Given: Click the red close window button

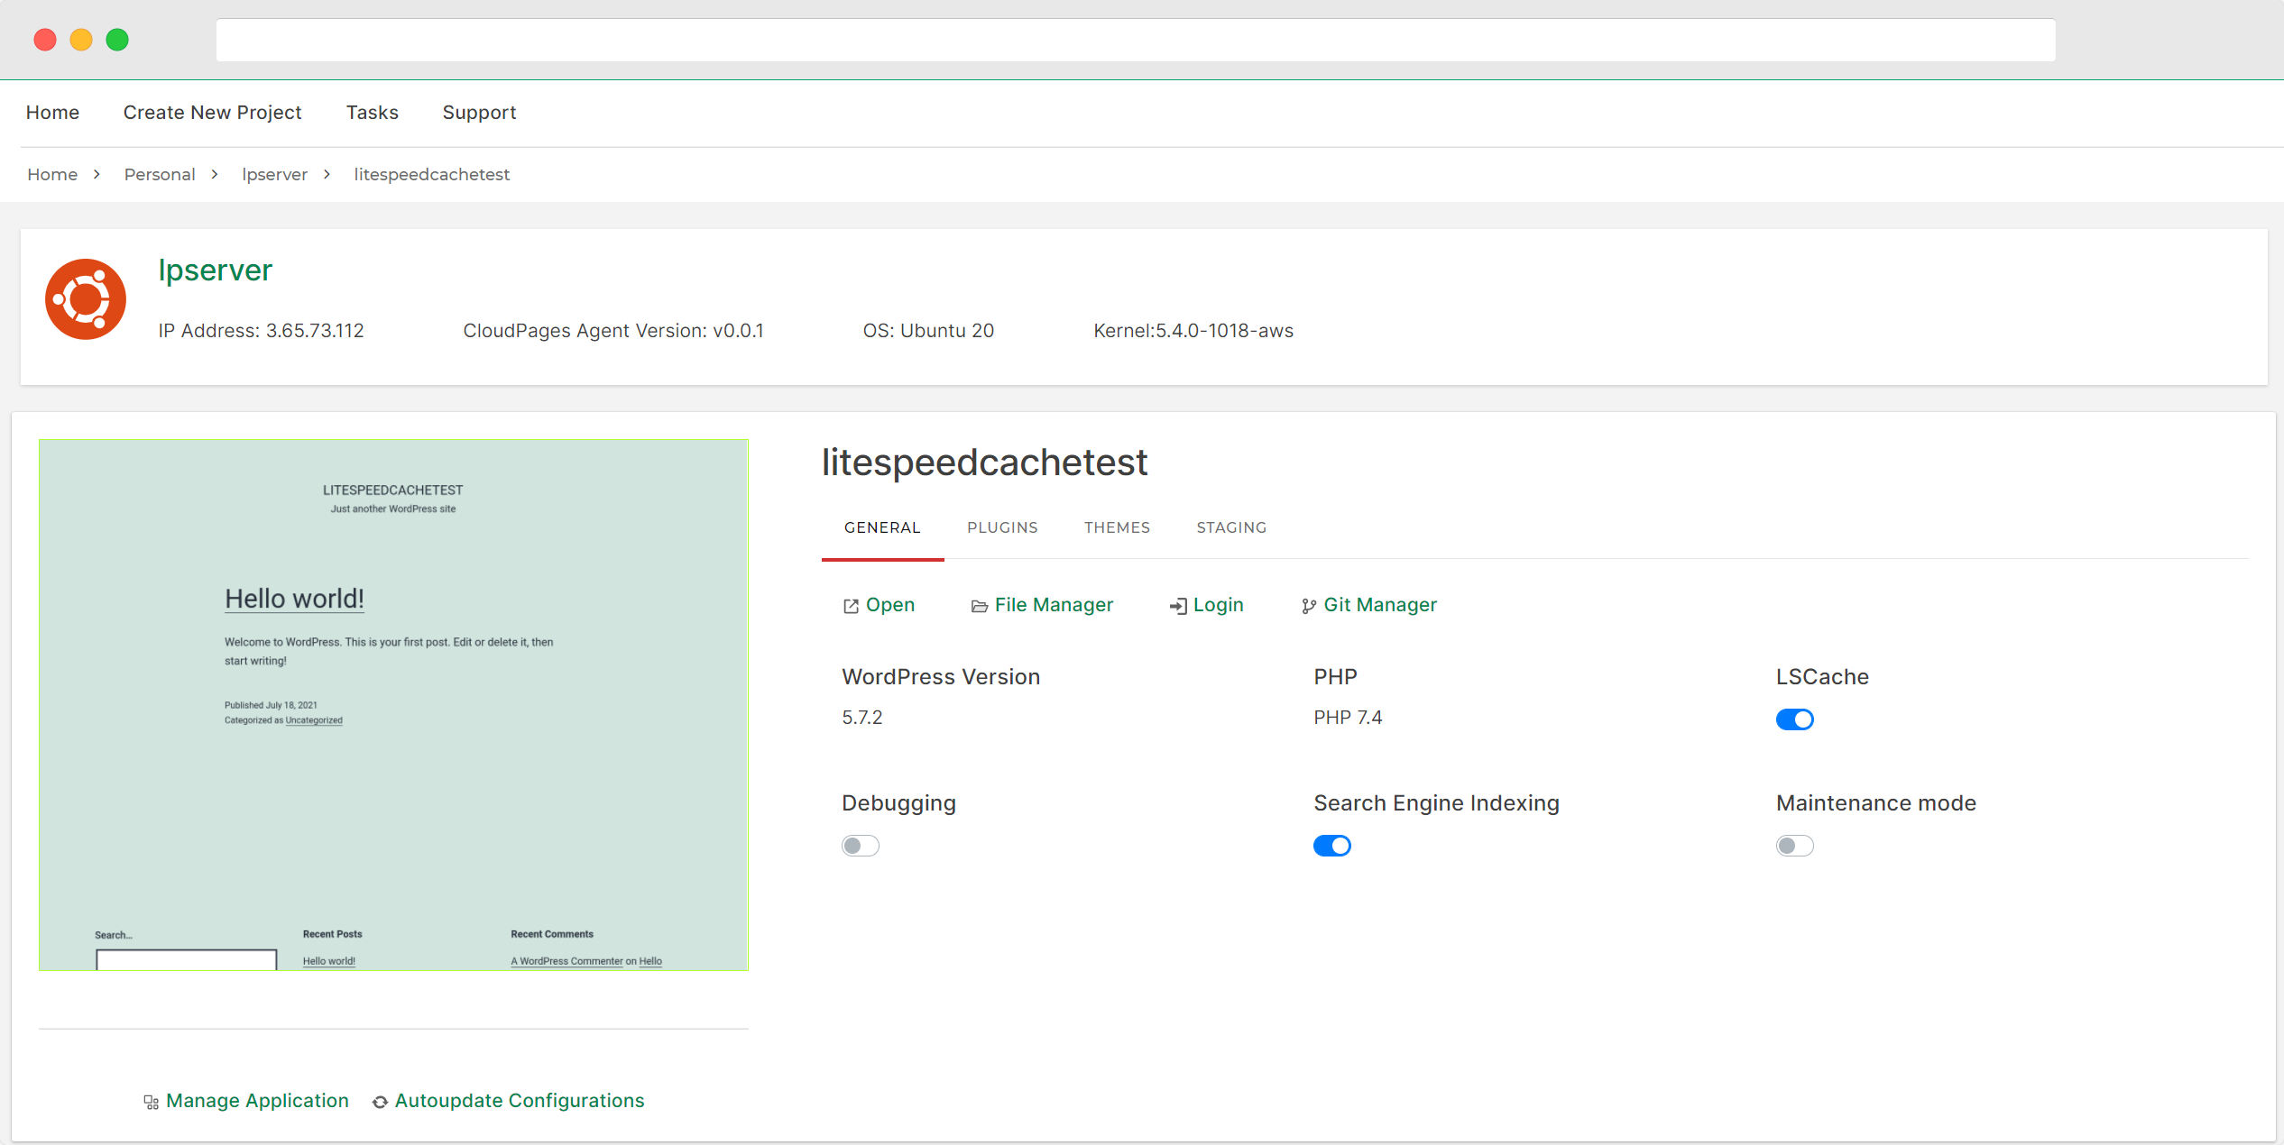Looking at the screenshot, I should (45, 40).
